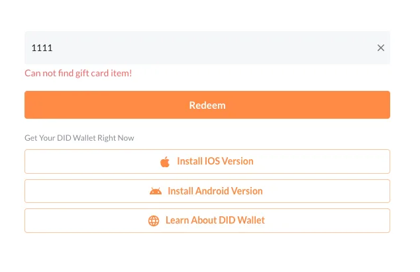The height and width of the screenshot is (272, 420).
Task: Click the globe icon beside Learn About
Action: (x=154, y=221)
